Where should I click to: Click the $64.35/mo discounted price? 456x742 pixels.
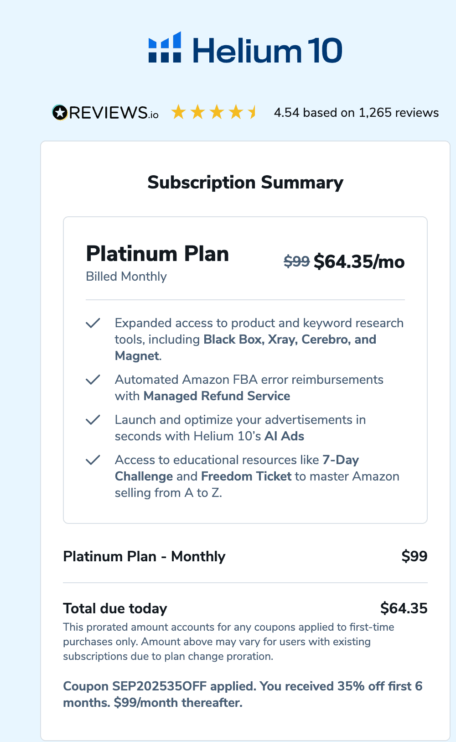pyautogui.click(x=359, y=262)
